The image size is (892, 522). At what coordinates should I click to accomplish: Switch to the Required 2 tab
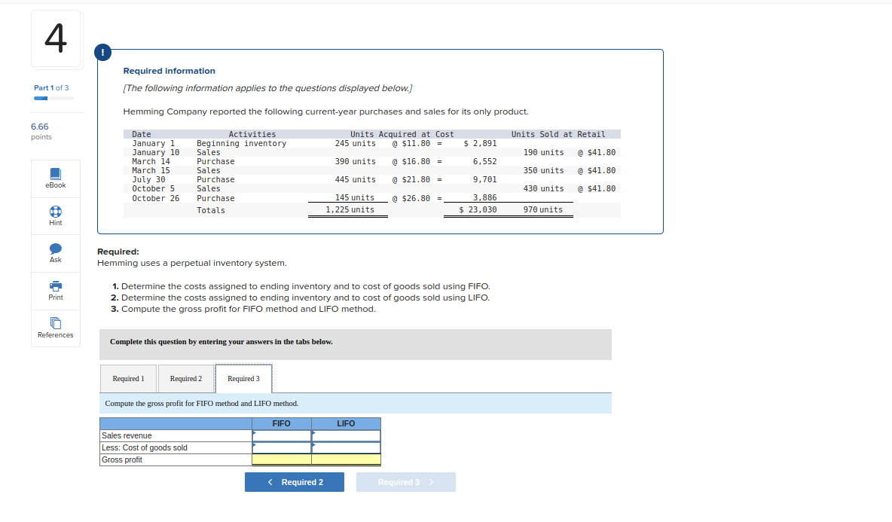(186, 379)
